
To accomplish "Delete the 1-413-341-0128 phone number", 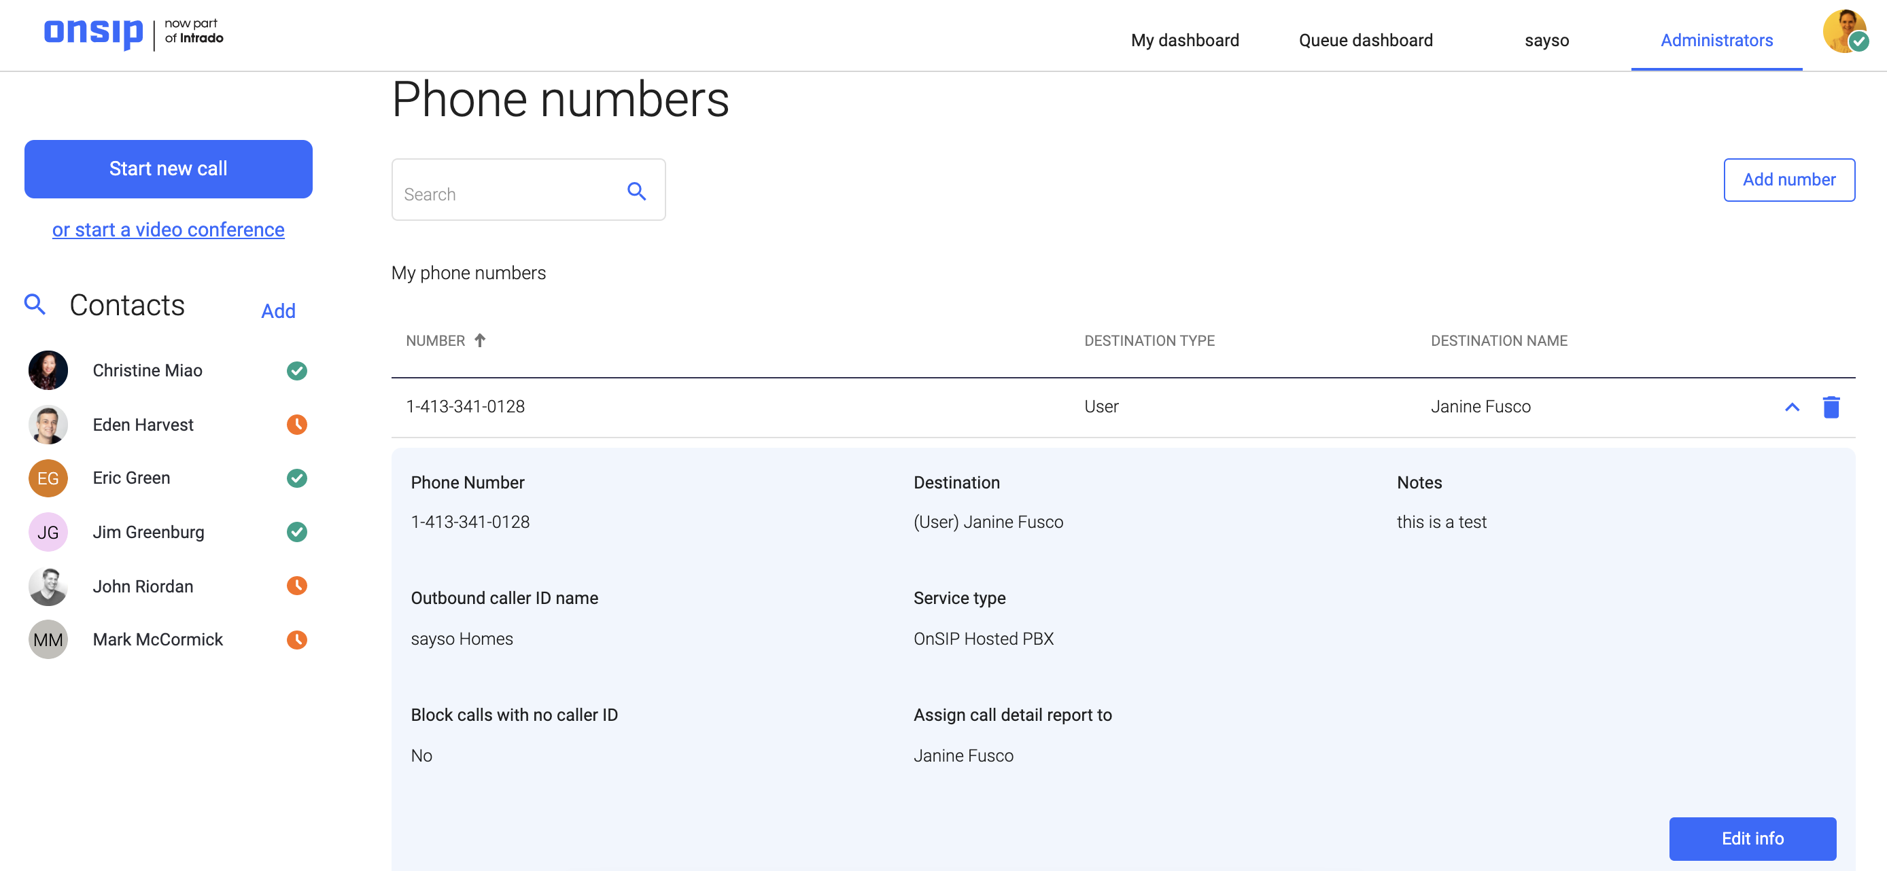I will pos(1831,407).
